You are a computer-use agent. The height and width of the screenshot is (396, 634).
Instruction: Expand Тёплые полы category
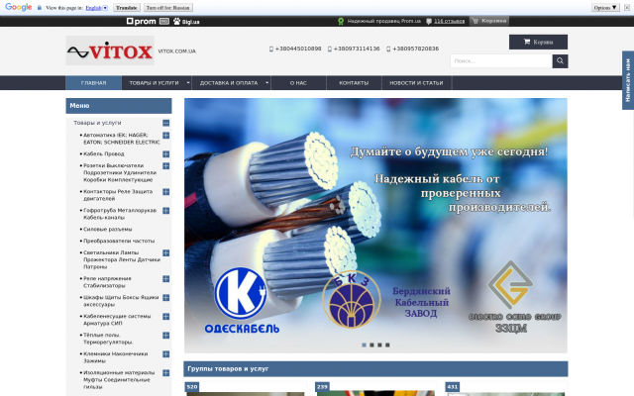(x=165, y=336)
